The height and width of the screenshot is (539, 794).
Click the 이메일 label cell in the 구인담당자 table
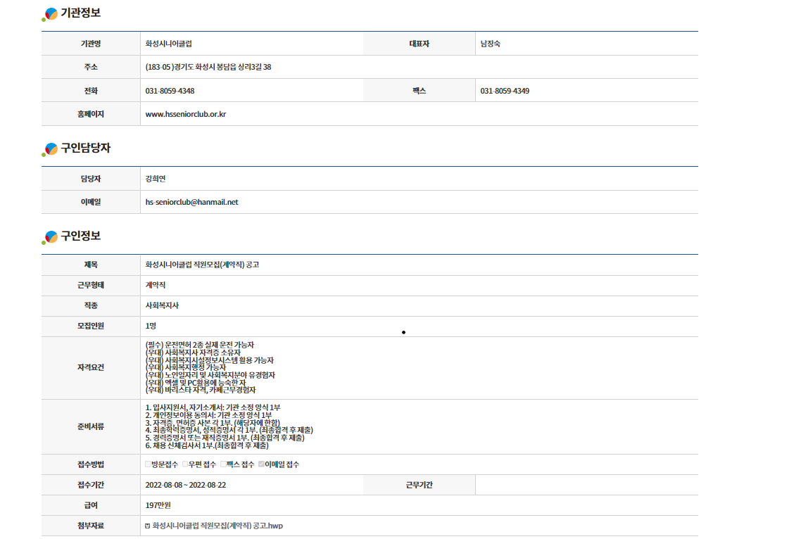91,202
